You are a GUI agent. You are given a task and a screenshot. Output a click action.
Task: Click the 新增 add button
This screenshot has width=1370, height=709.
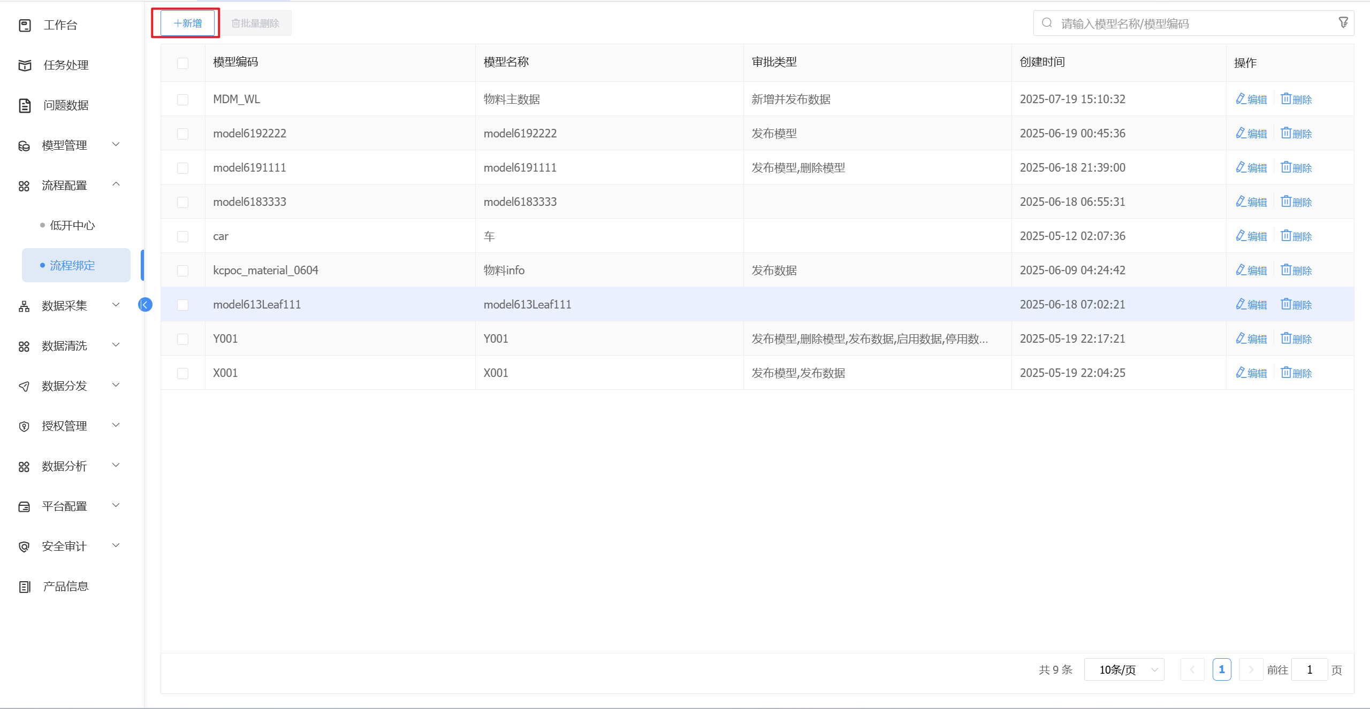187,24
